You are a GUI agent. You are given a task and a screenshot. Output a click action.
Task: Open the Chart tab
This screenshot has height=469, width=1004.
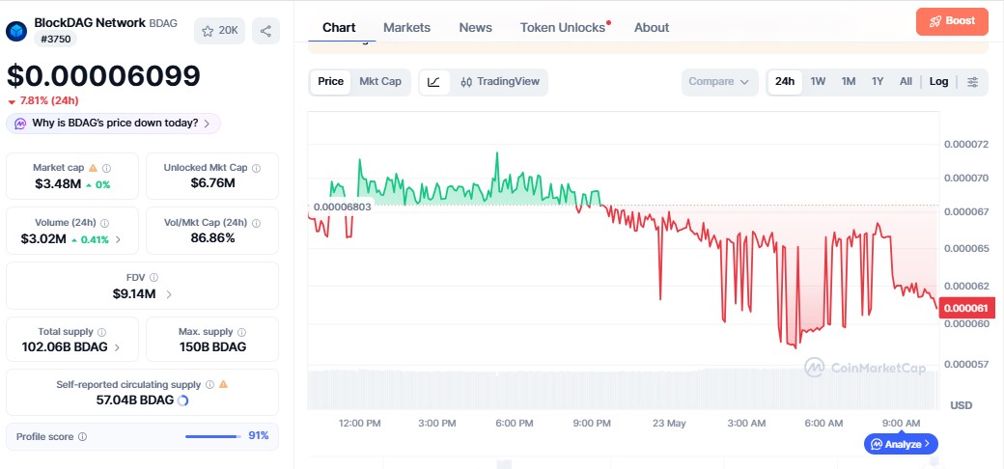340,28
